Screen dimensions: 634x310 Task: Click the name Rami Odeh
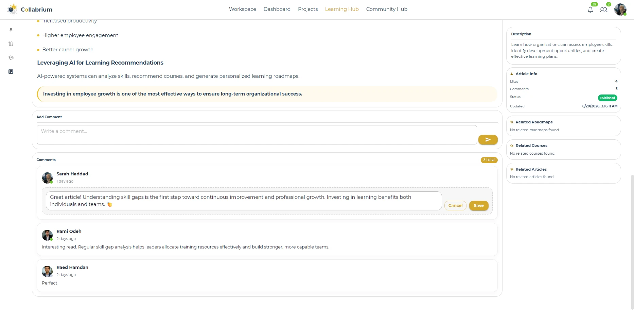(69, 231)
